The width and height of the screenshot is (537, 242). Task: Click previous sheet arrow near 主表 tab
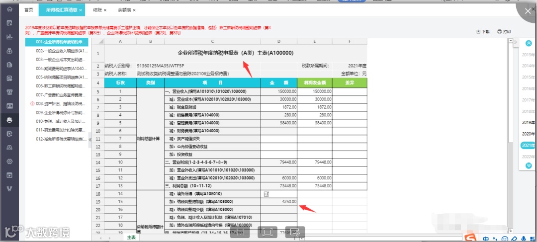[100, 238]
